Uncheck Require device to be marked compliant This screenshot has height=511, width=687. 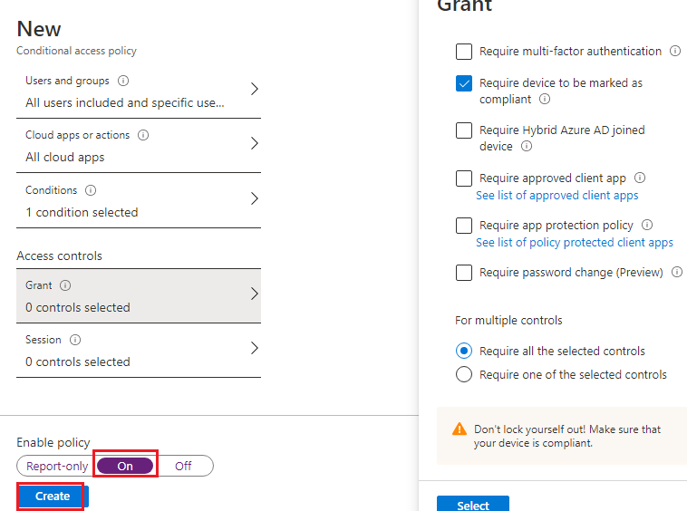(x=464, y=83)
